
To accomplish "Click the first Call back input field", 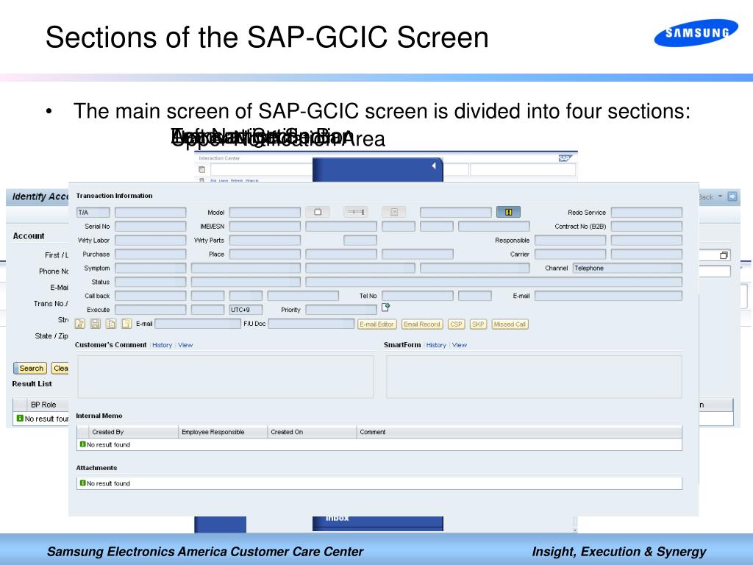I will (150, 296).
